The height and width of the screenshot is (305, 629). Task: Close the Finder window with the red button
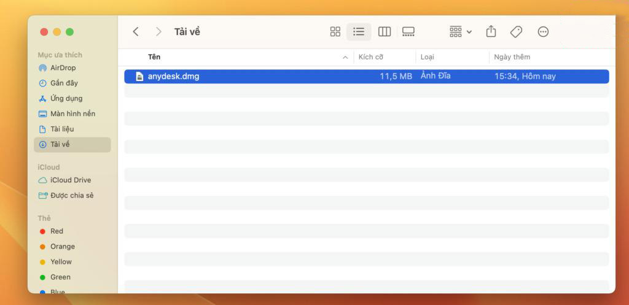(x=44, y=32)
